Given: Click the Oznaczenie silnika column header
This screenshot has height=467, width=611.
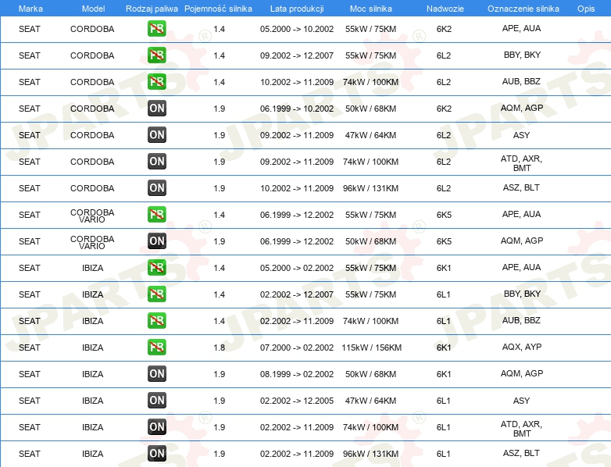Looking at the screenshot, I should click(523, 9).
